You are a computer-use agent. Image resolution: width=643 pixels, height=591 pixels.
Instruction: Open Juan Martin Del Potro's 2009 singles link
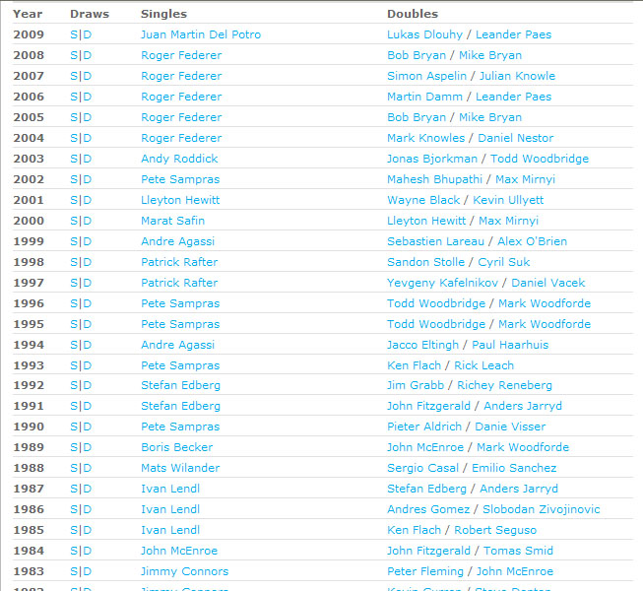click(x=201, y=34)
